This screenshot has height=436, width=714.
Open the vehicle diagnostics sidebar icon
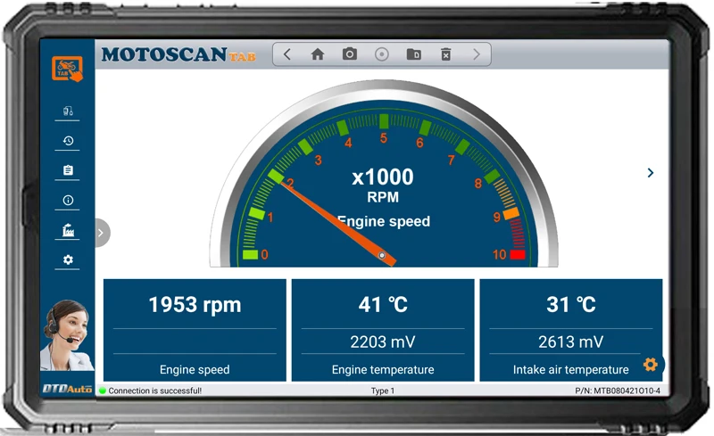click(68, 111)
